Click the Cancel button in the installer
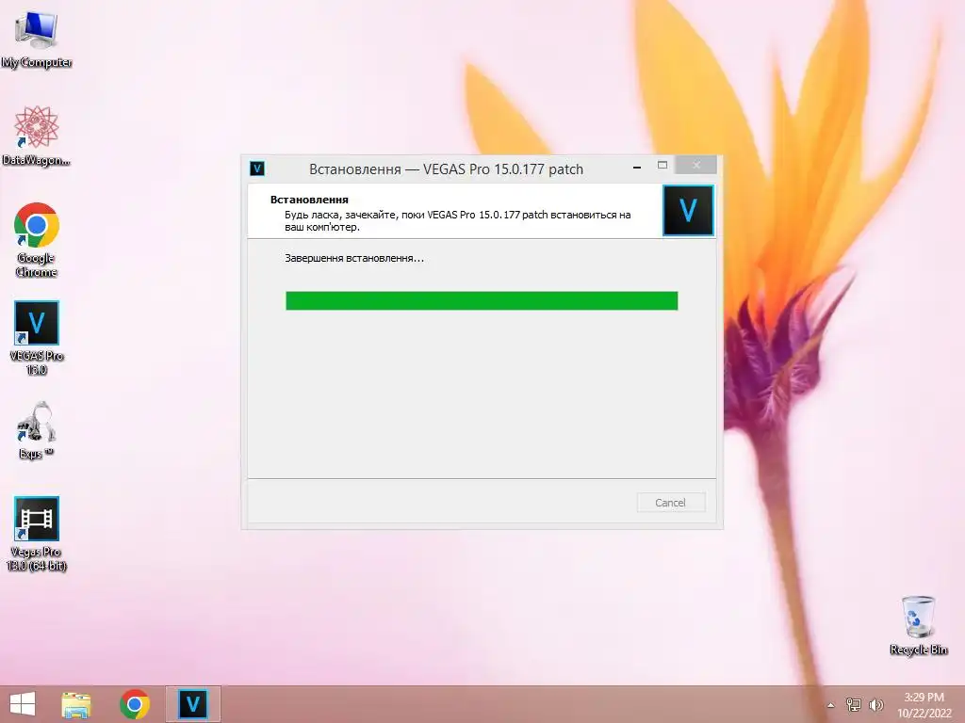 [x=671, y=503]
